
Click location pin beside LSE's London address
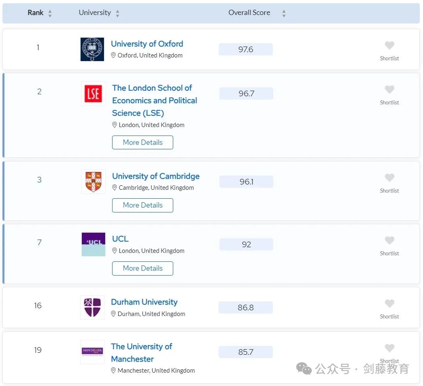pos(115,125)
